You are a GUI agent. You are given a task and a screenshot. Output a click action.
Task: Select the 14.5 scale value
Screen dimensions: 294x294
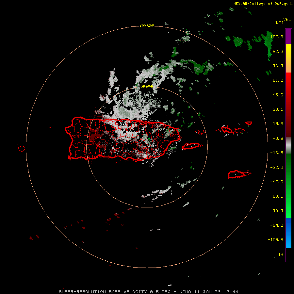tap(278, 124)
